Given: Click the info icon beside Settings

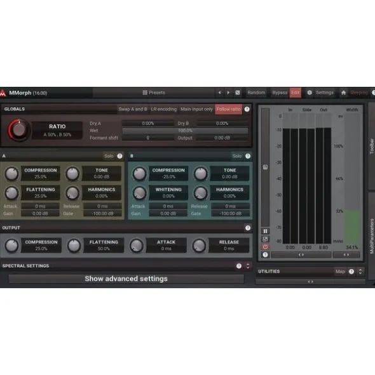Looking at the screenshot, I should (x=310, y=93).
